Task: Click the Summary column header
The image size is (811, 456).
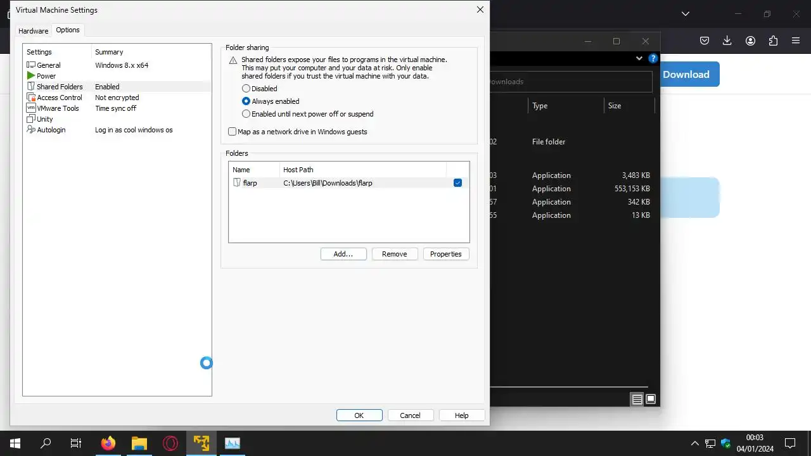Action: tap(151, 52)
